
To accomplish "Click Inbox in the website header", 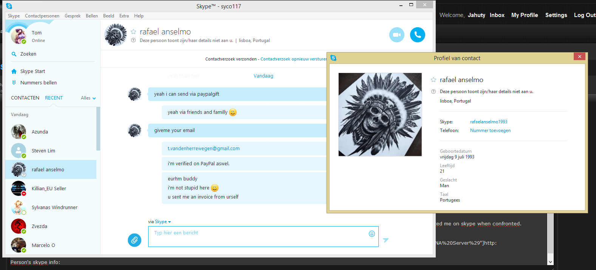I will coord(497,15).
